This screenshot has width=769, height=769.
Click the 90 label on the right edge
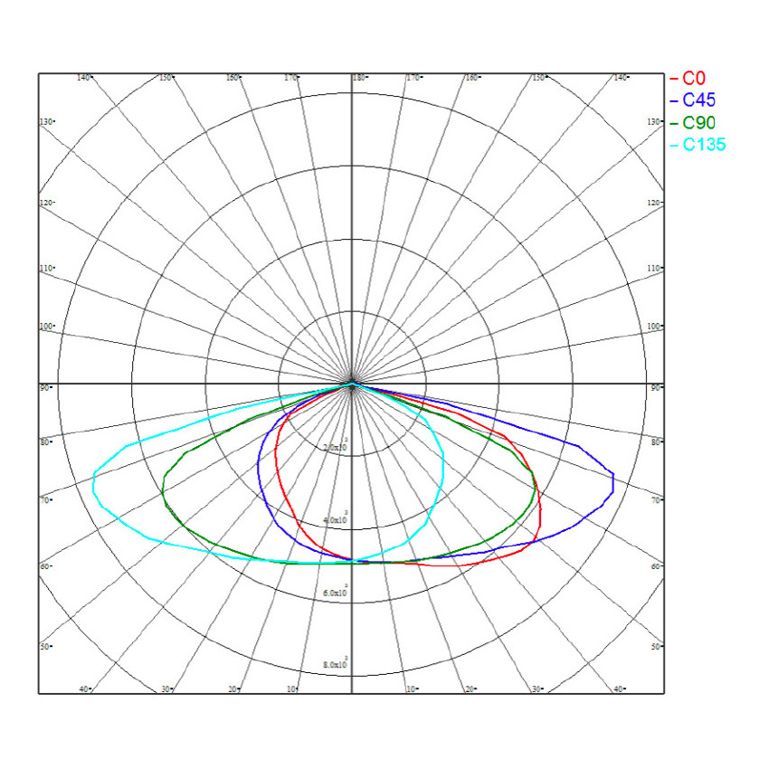tap(656, 387)
